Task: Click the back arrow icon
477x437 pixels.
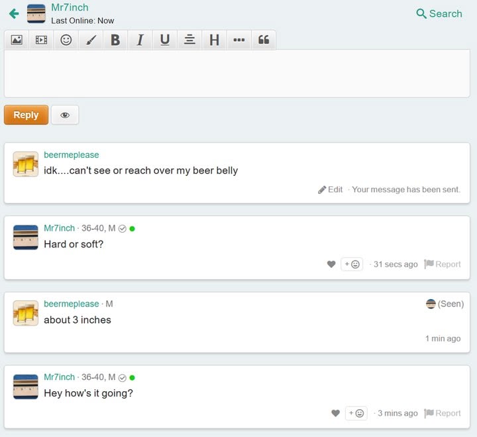Action: coord(13,13)
